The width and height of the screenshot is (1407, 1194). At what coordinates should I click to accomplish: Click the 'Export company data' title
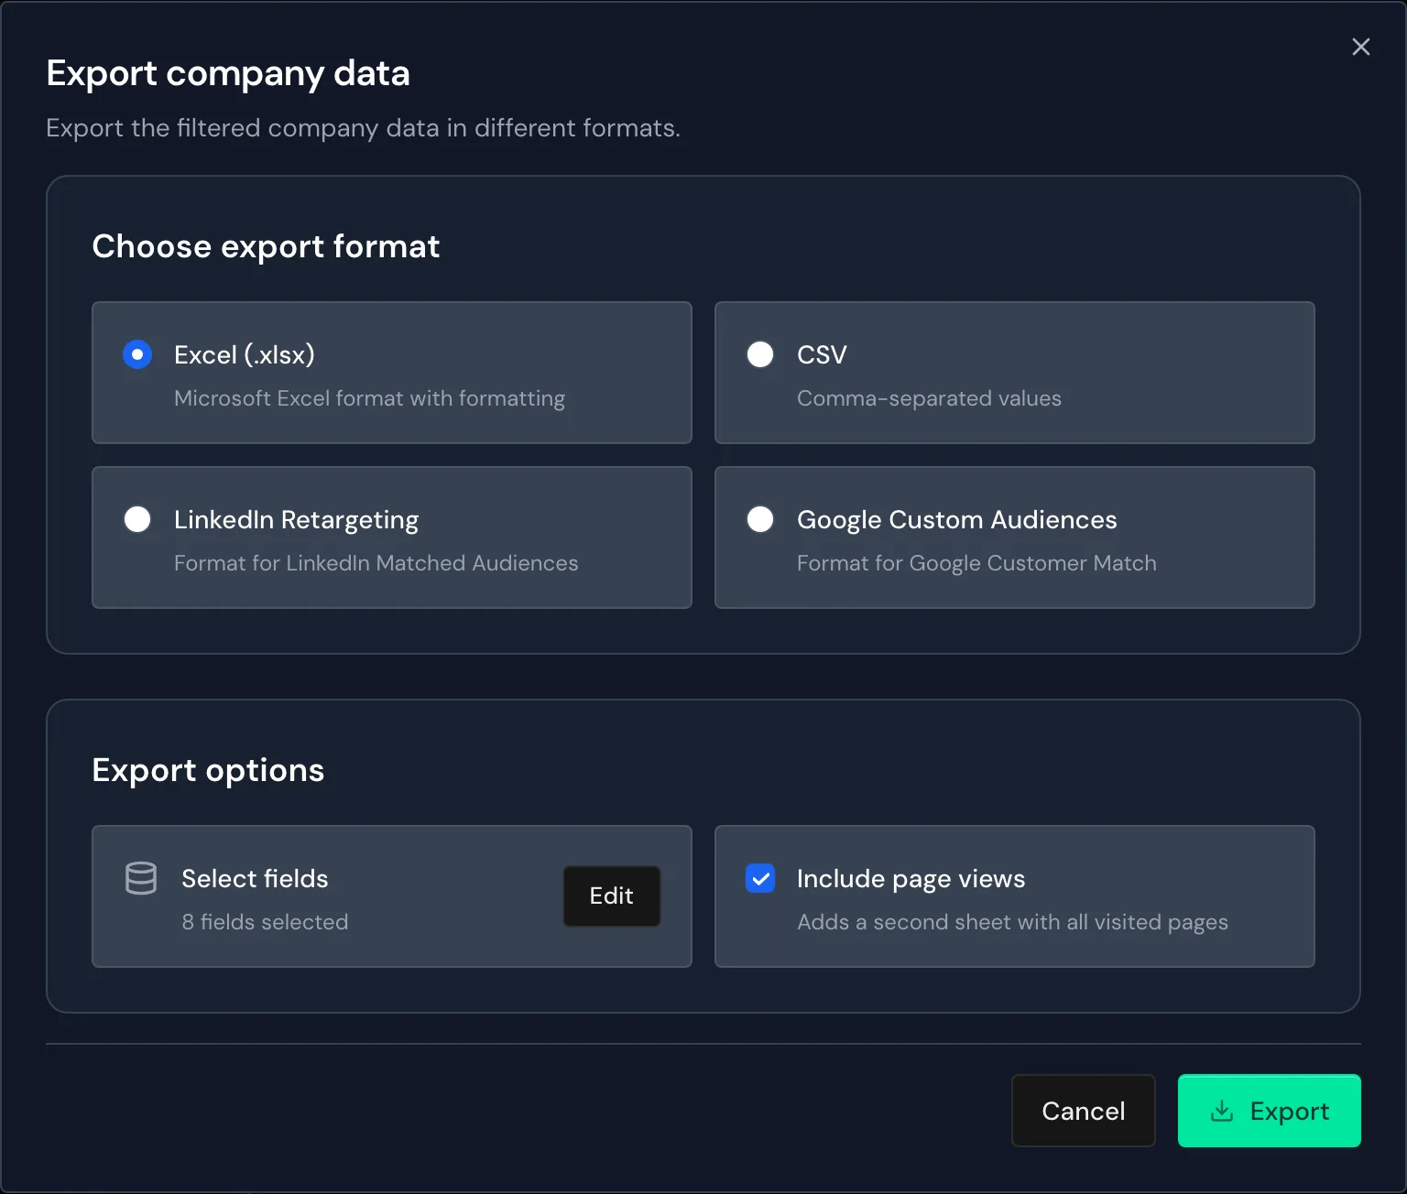click(228, 73)
